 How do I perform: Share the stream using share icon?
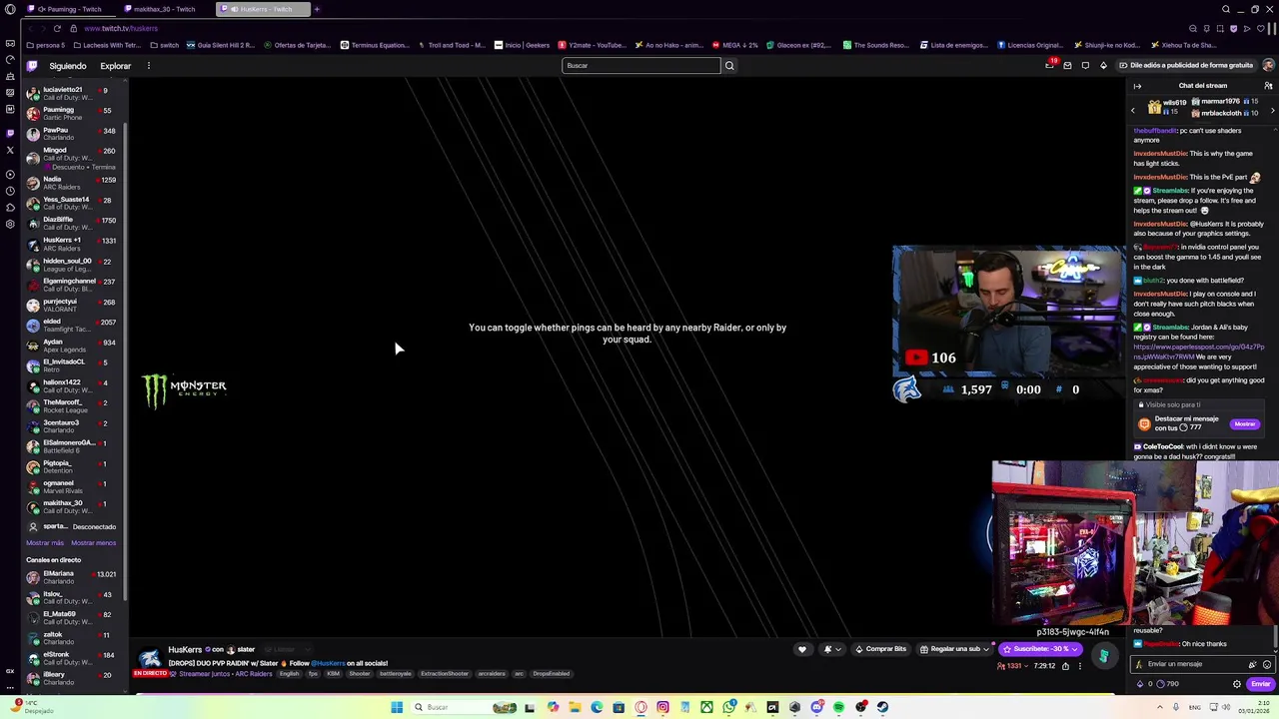(1065, 666)
